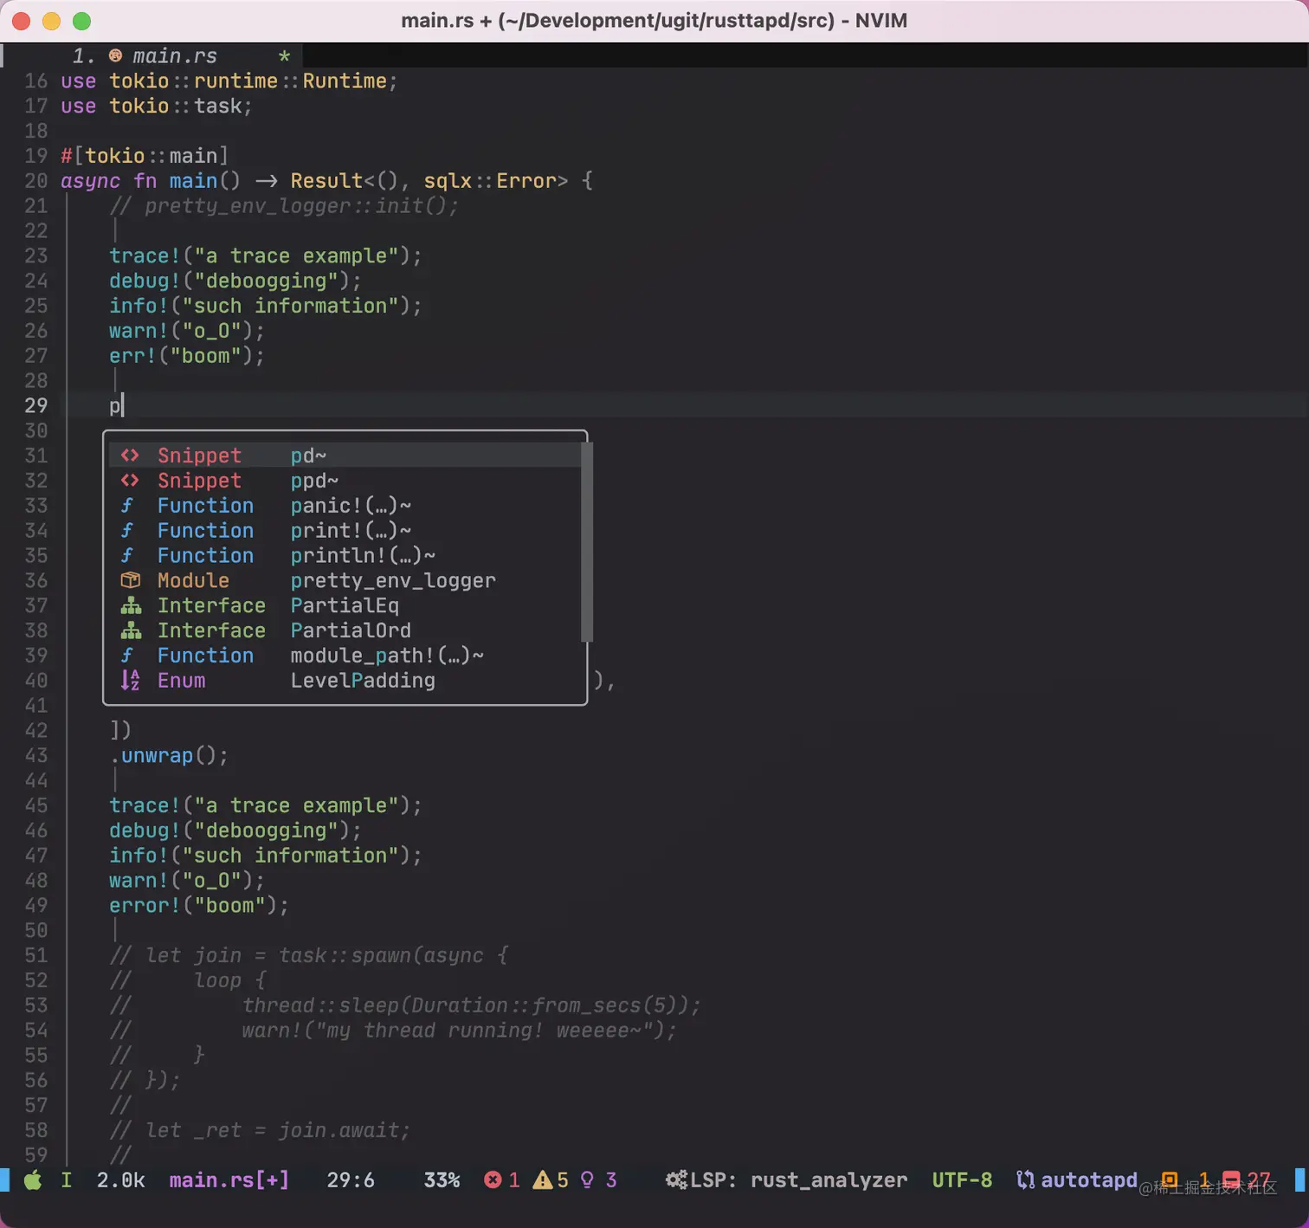The image size is (1309, 1228).
Task: Click the main.rs[+] filename in the statusline
Action: click(x=229, y=1180)
